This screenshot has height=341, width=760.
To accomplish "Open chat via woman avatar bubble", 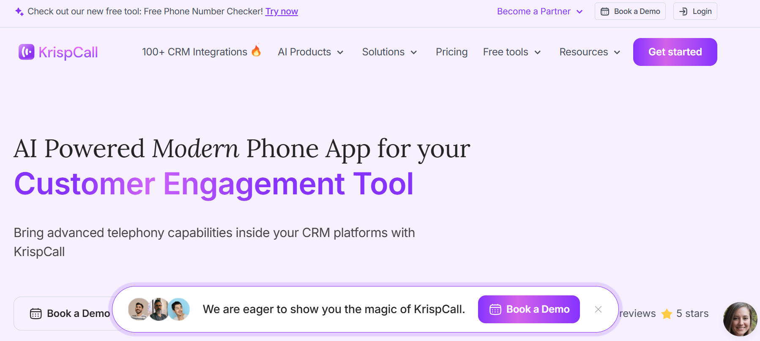I will pyautogui.click(x=740, y=319).
